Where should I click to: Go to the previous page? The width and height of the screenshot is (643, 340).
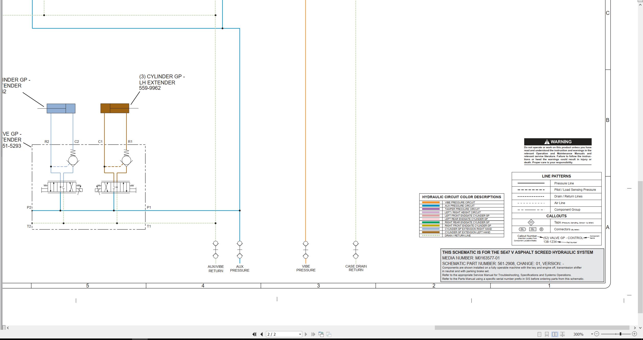point(262,334)
